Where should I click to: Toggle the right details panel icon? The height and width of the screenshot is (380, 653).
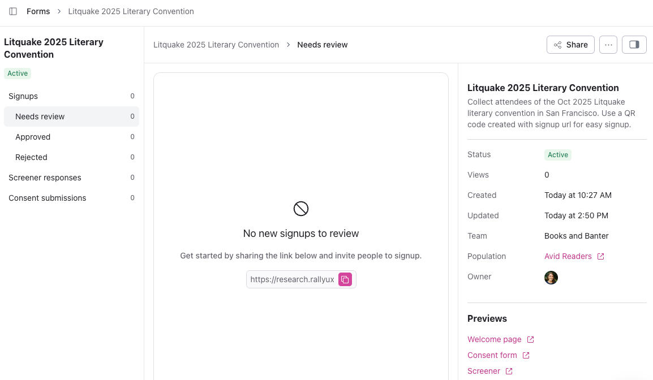pos(634,45)
